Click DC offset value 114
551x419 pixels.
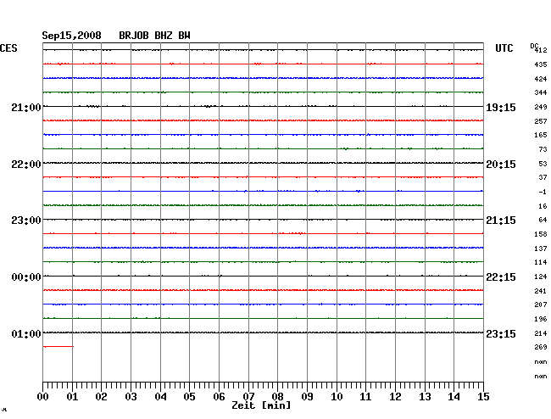[x=541, y=262]
